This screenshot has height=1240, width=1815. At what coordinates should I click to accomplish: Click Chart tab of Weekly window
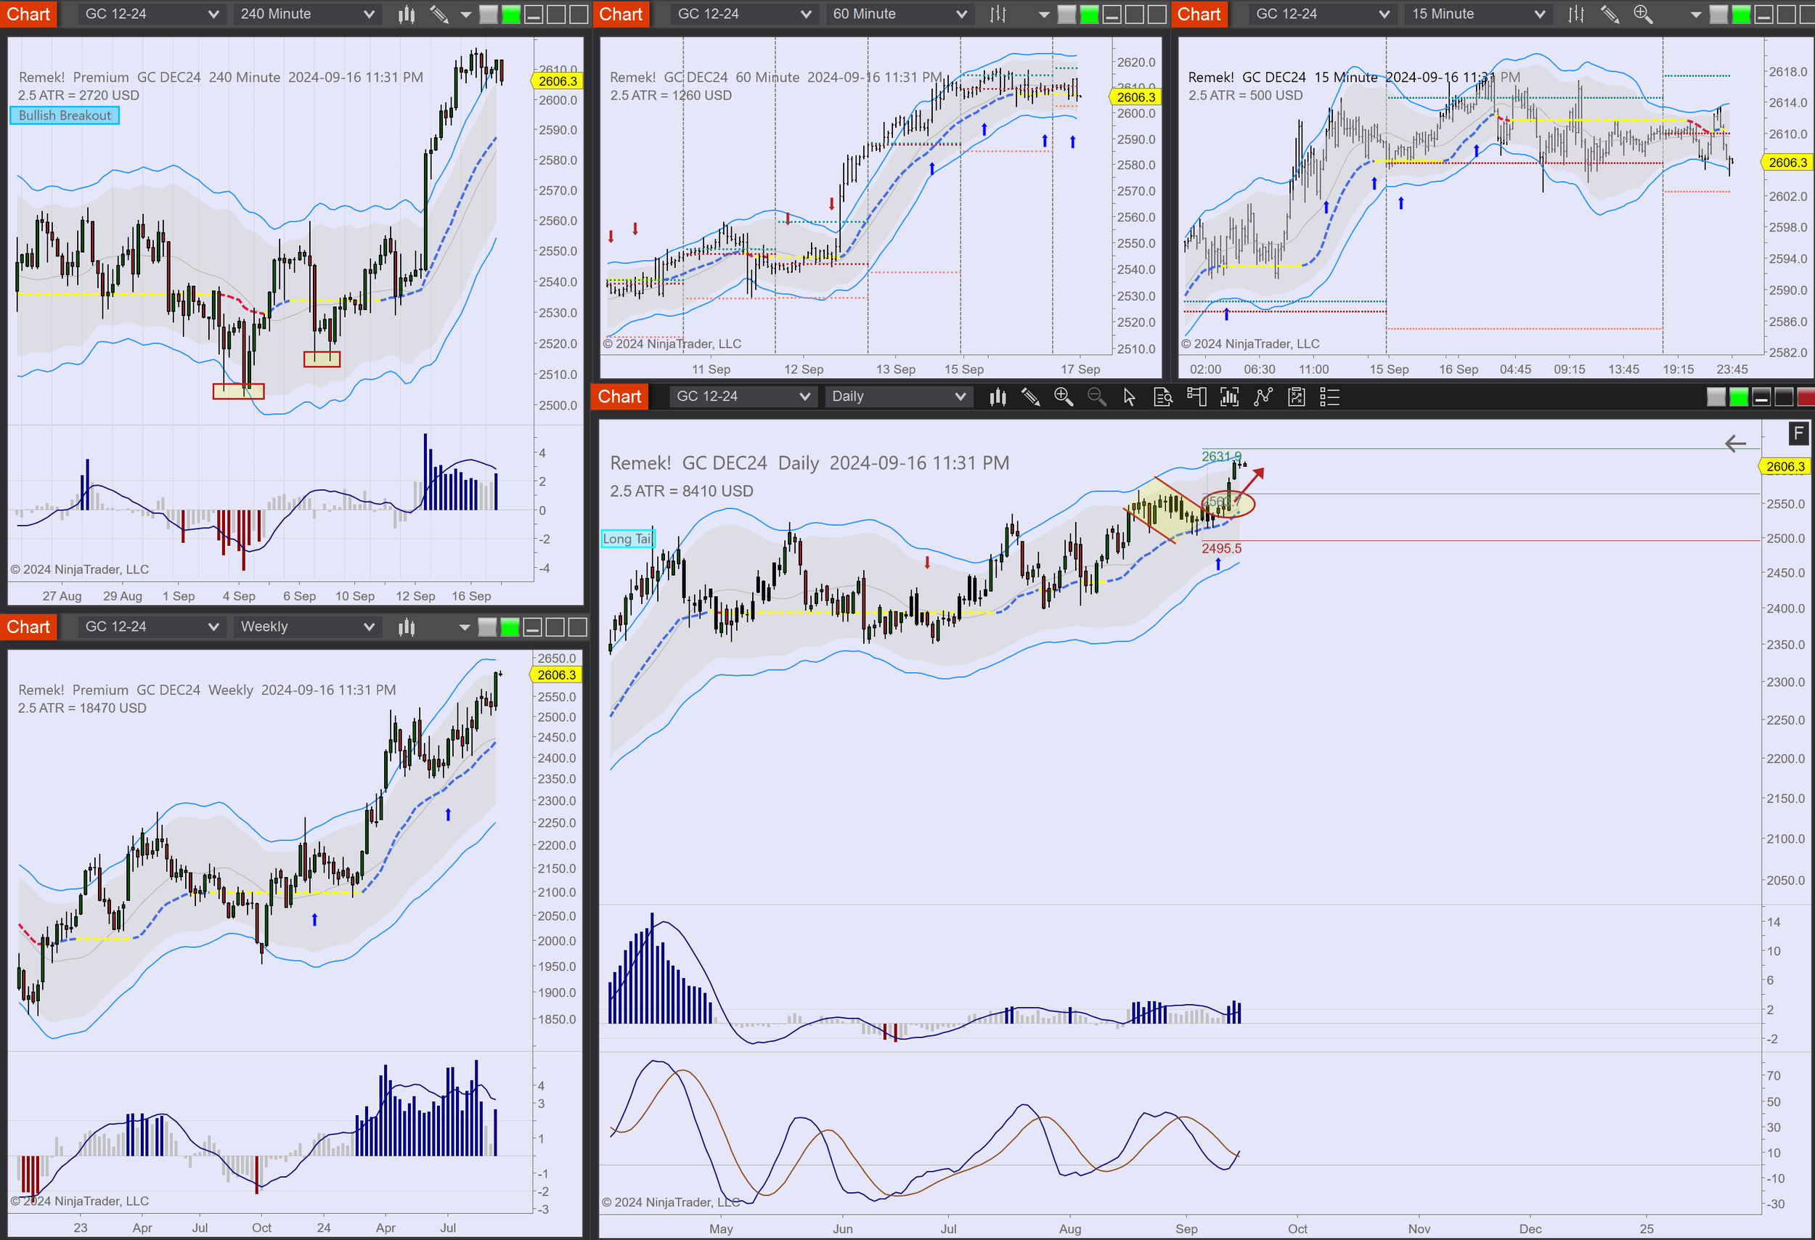coord(28,627)
